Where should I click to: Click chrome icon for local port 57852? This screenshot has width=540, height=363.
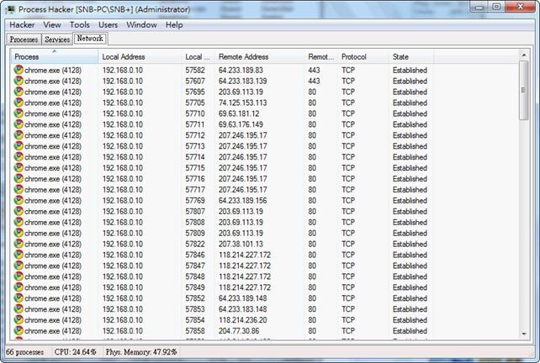19,298
